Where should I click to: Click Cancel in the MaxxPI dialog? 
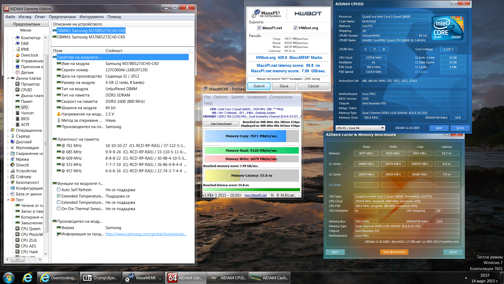(313, 86)
